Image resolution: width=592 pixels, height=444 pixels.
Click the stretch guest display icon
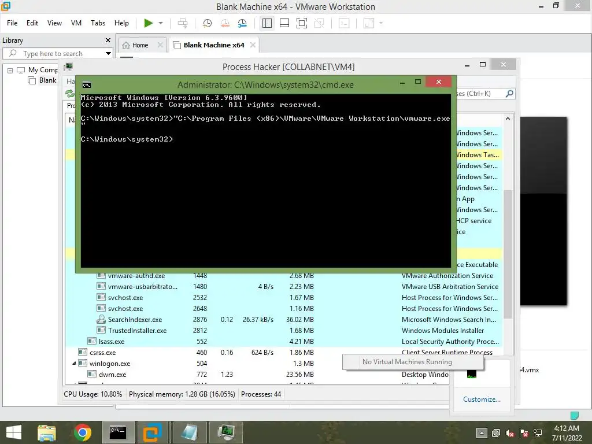369,23
